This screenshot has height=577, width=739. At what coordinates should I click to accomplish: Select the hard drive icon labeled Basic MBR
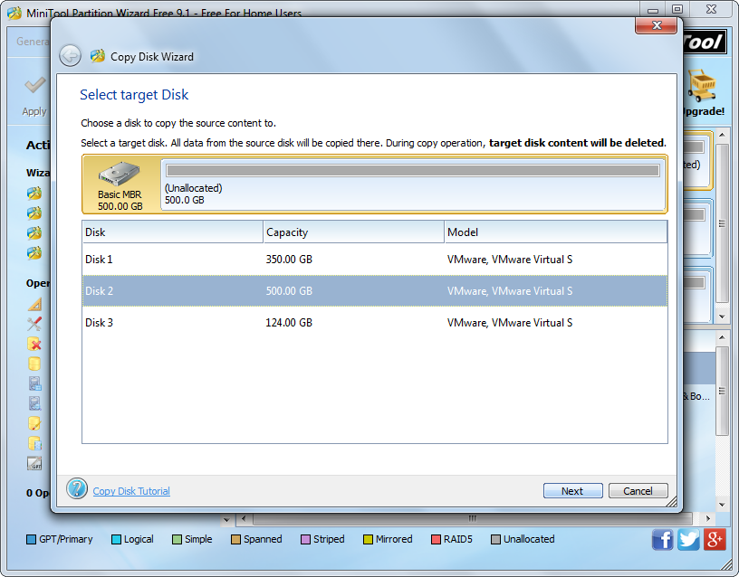click(120, 174)
